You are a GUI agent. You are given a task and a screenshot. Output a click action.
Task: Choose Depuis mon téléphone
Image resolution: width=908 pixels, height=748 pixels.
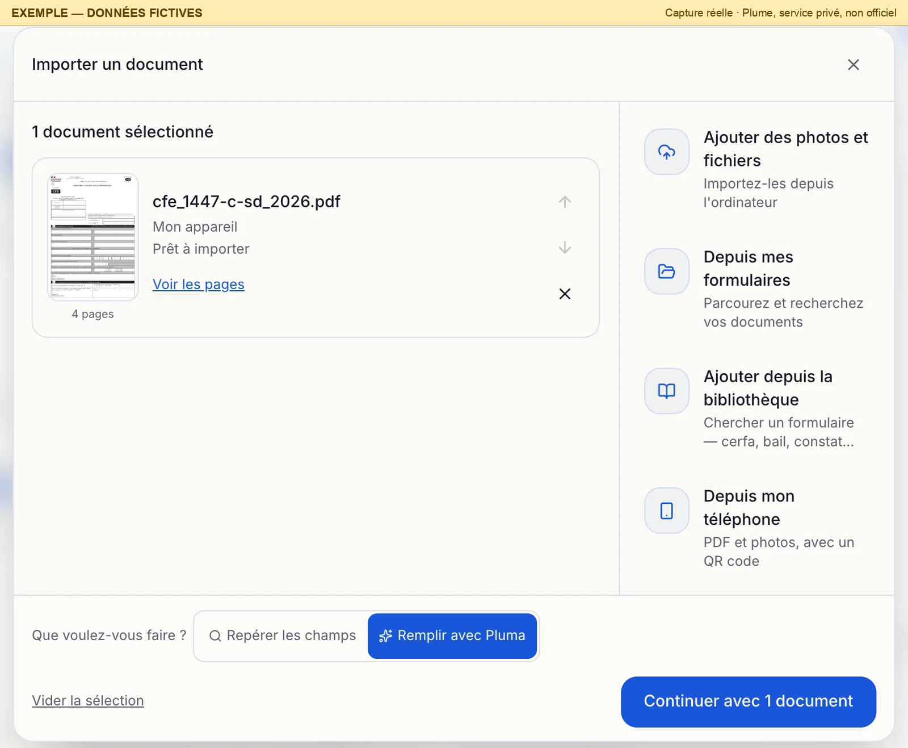point(758,528)
